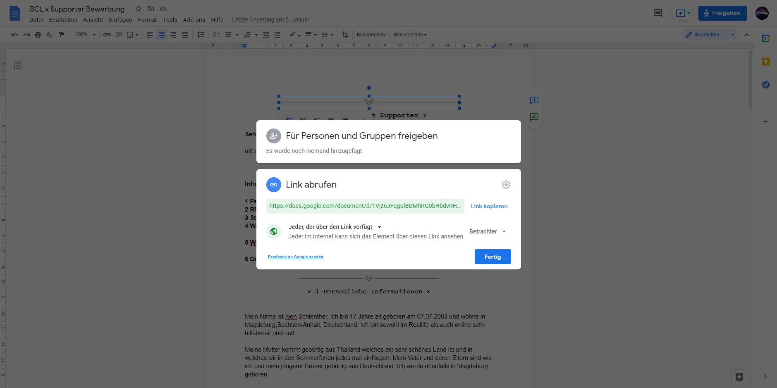Select the crop image tool
Viewport: 777px width, 388px height.
coord(345,35)
